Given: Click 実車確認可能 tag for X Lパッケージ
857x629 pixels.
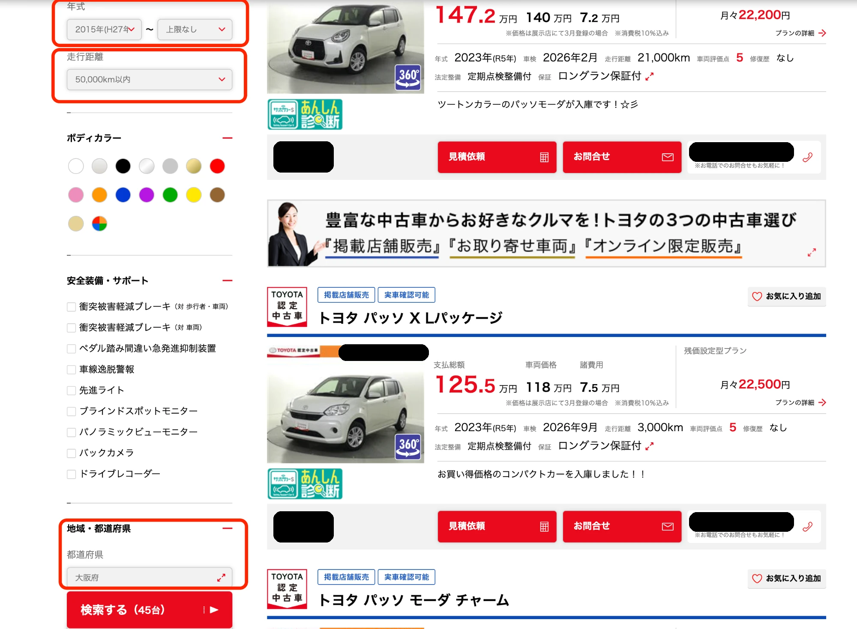Looking at the screenshot, I should pos(407,295).
